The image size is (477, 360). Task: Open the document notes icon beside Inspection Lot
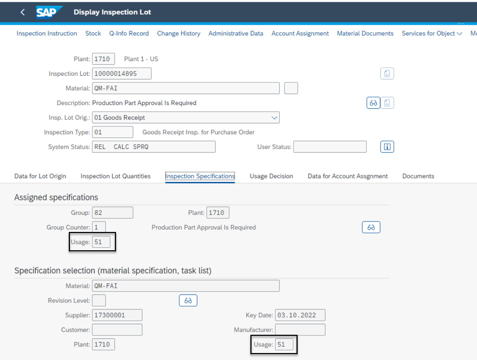387,73
